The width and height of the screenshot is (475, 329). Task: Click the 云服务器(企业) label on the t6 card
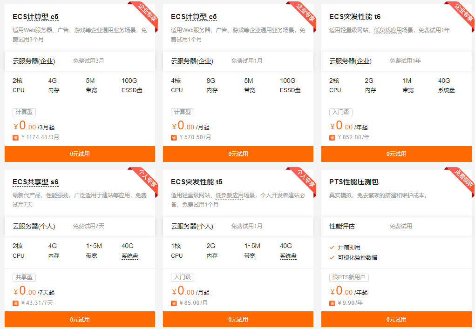click(351, 61)
